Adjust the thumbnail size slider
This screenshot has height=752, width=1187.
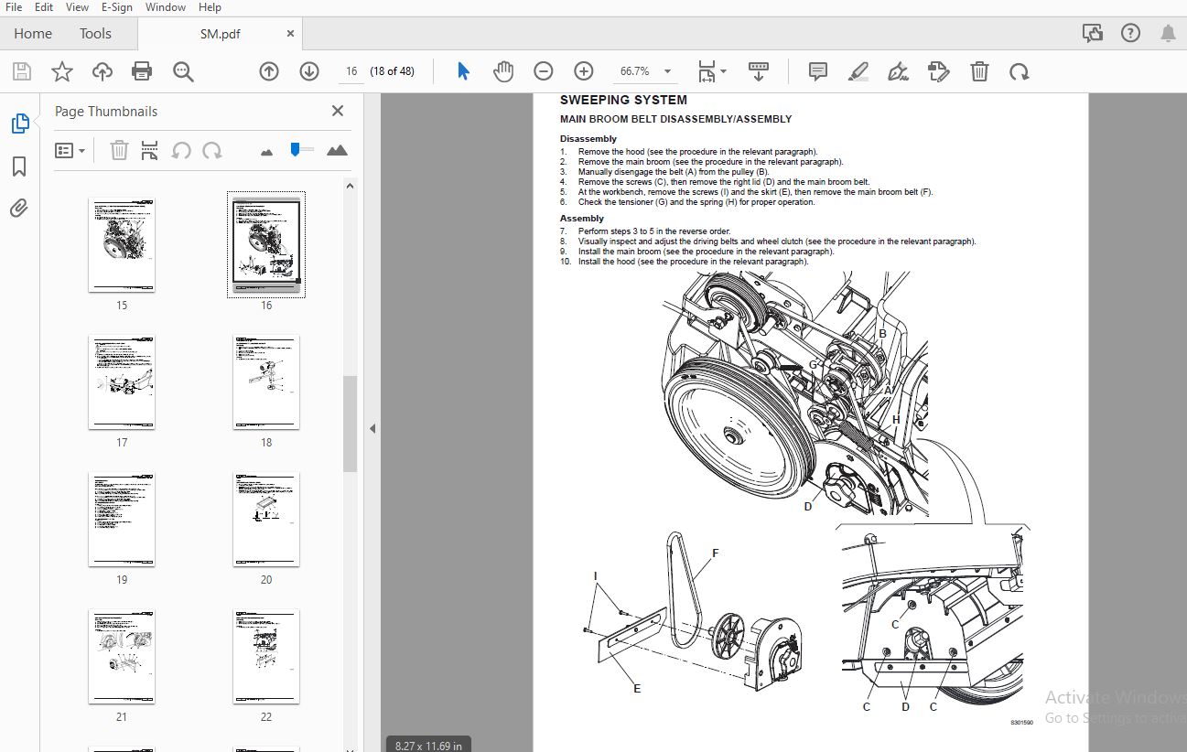[x=296, y=149]
